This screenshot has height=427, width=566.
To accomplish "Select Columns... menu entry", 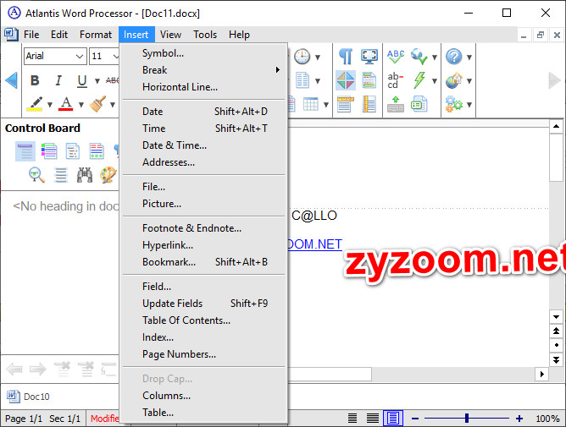I will [x=204, y=396].
